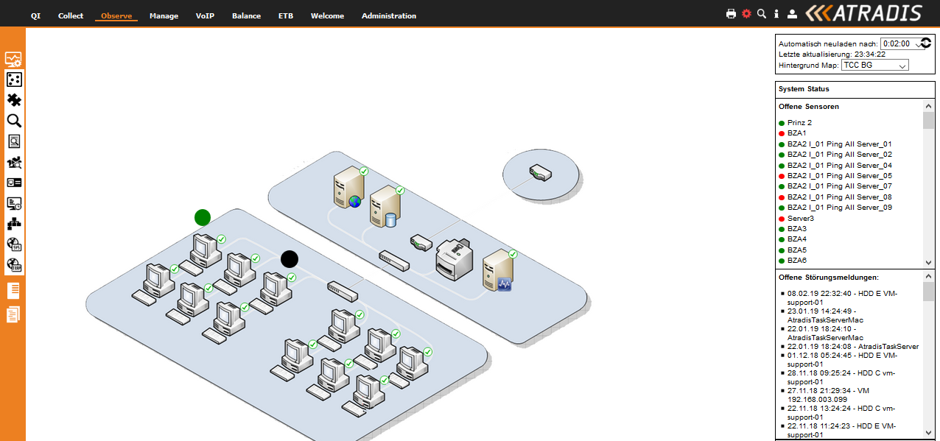The image size is (940, 441).
Task: Select sensor Server3
Action: click(x=800, y=219)
